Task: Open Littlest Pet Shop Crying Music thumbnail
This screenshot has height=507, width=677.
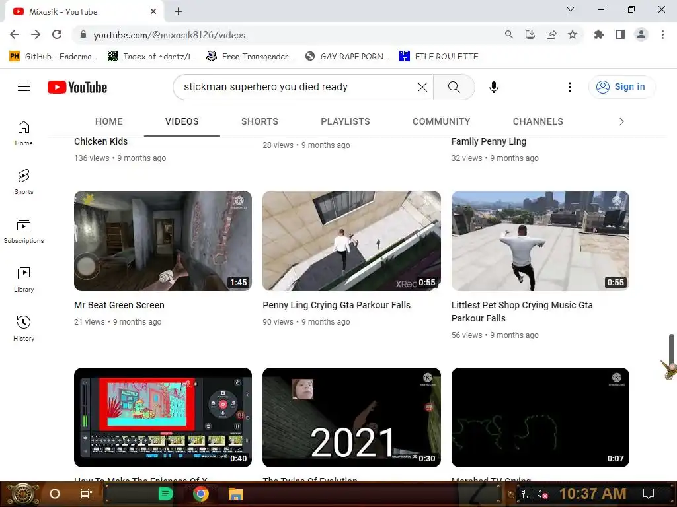Action: point(540,241)
